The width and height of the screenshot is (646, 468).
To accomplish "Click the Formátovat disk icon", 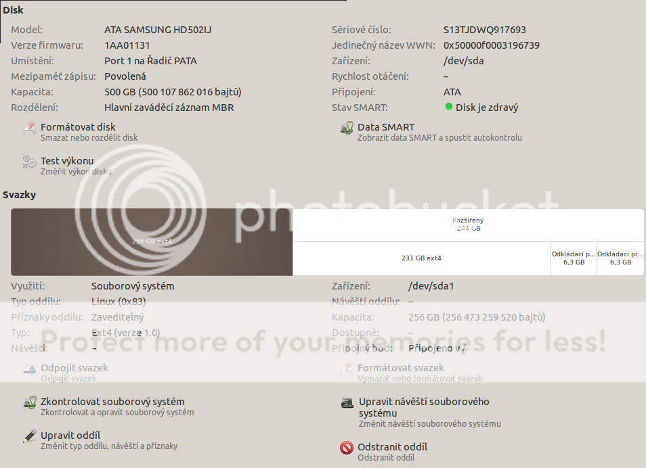I will [x=30, y=128].
